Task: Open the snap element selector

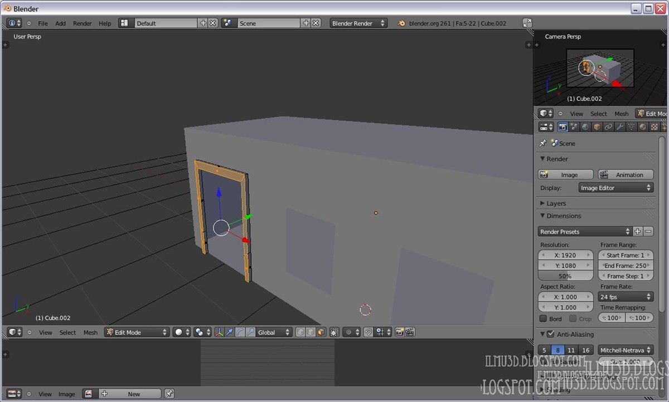Action: (x=383, y=332)
